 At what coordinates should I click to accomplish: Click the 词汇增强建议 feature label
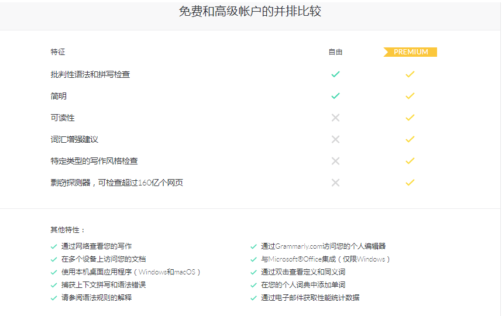(74, 139)
